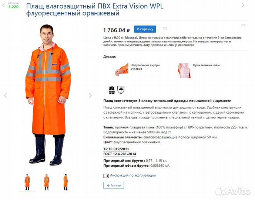Open the 'ГОСТ 12.4.281-2014' standard link
This screenshot has height=200, width=255.
coord(120,154)
